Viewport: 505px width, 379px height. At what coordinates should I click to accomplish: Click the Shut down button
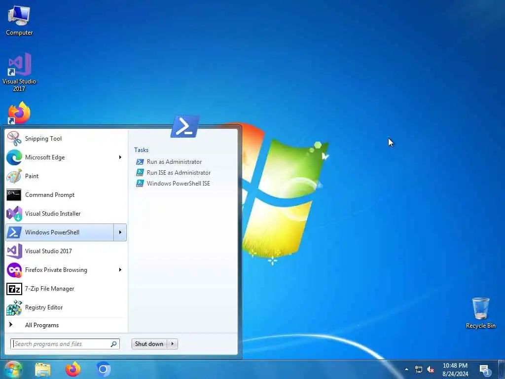coord(149,344)
